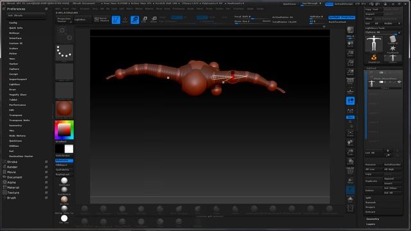Viewport: 411px width, 231px height.
Task: Expand the Custom UI preferences section
Action: pyautogui.click(x=15, y=43)
